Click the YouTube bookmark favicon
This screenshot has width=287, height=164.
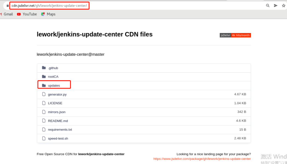pos(19,14)
